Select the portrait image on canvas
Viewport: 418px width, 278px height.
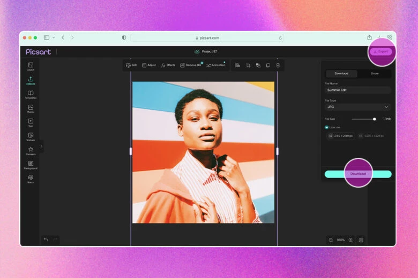point(204,152)
